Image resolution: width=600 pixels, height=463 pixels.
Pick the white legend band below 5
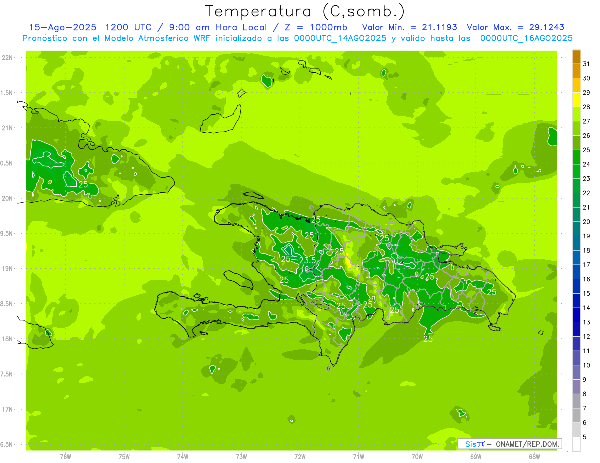pyautogui.click(x=576, y=444)
